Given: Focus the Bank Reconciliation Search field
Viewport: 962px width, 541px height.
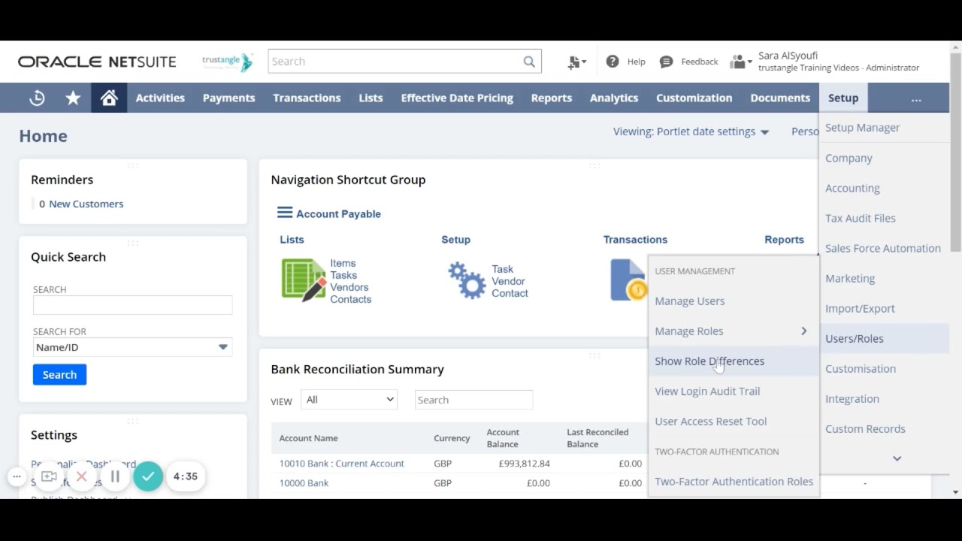Looking at the screenshot, I should click(473, 400).
